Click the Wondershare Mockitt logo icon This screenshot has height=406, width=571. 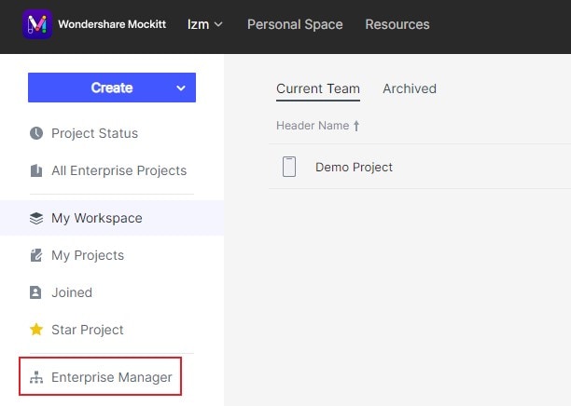click(36, 24)
